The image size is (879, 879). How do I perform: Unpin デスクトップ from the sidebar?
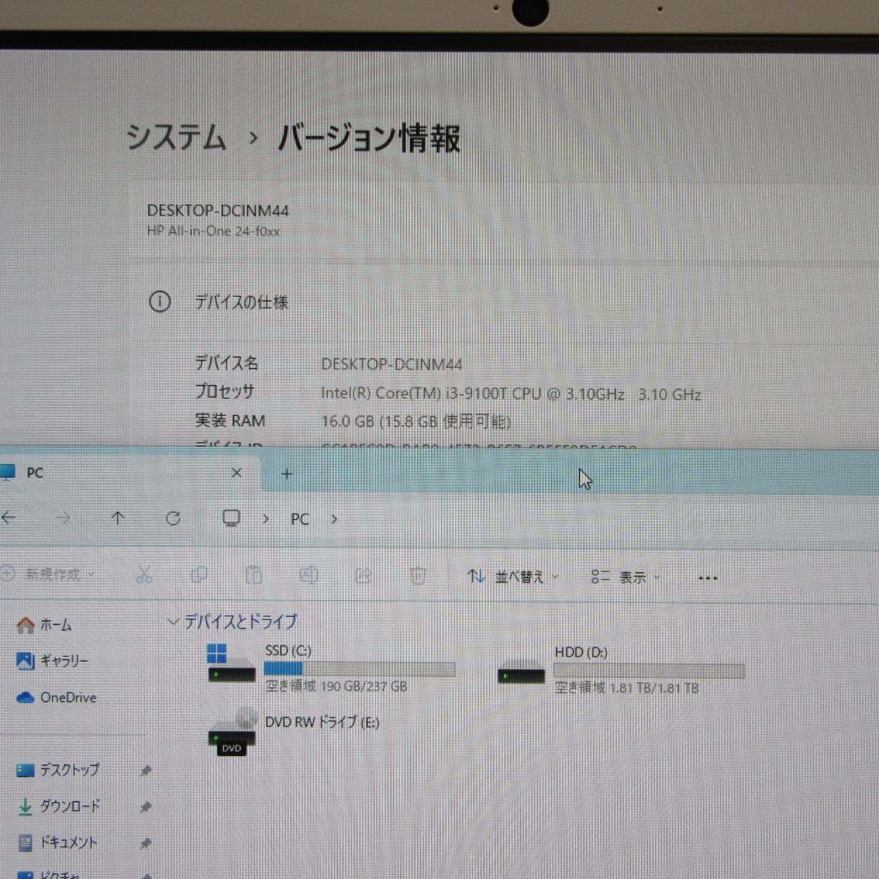(x=146, y=770)
